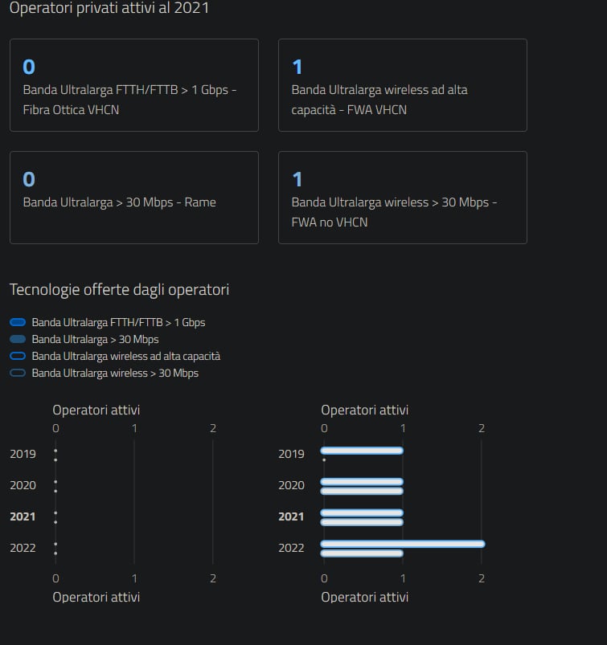Select the lower 2021 bar in right chart
The width and height of the screenshot is (607, 645).
point(362,522)
